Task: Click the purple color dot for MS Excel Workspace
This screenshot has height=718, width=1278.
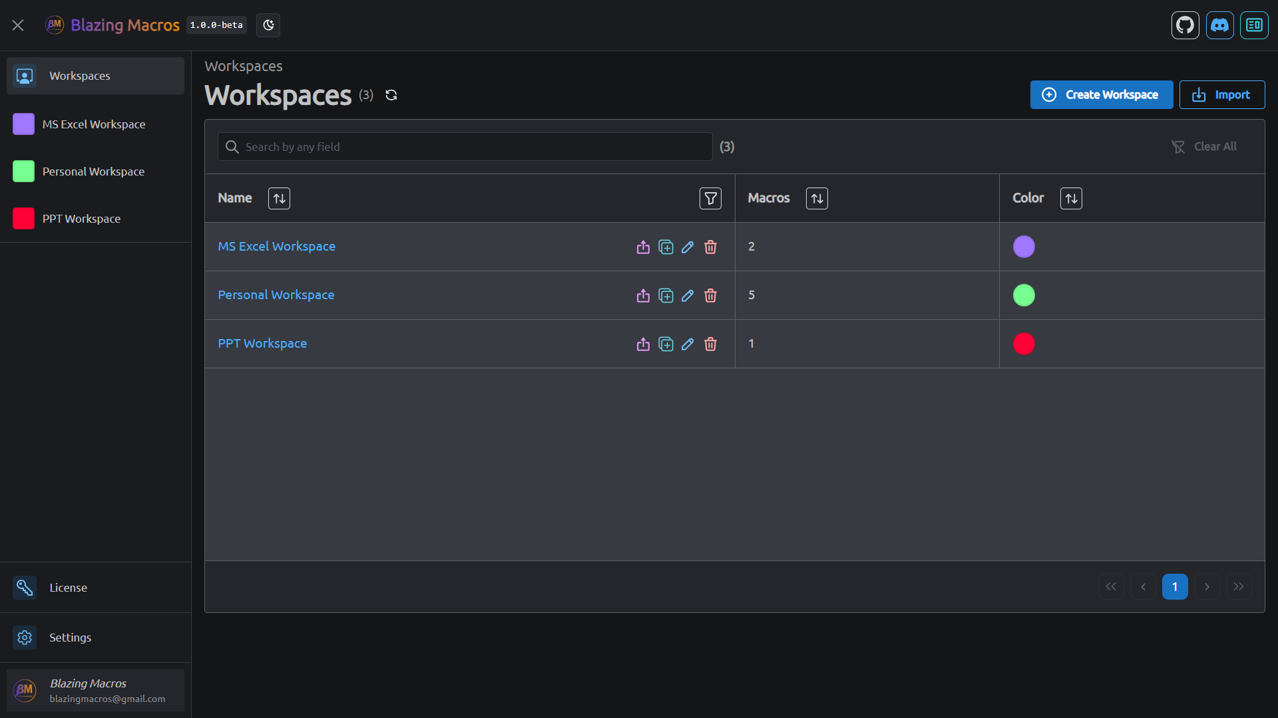Action: [x=1024, y=247]
